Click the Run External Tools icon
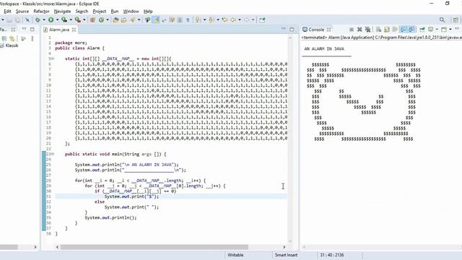Screen dimensions: 462x260 point(78,19)
